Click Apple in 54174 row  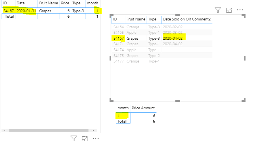tap(131, 50)
